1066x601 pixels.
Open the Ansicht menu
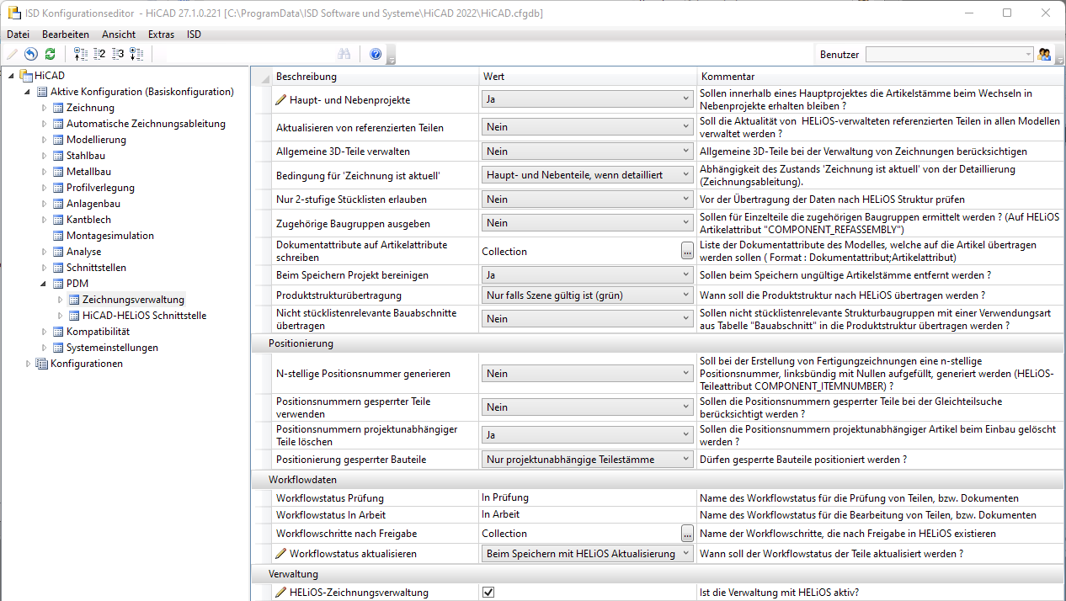[119, 35]
